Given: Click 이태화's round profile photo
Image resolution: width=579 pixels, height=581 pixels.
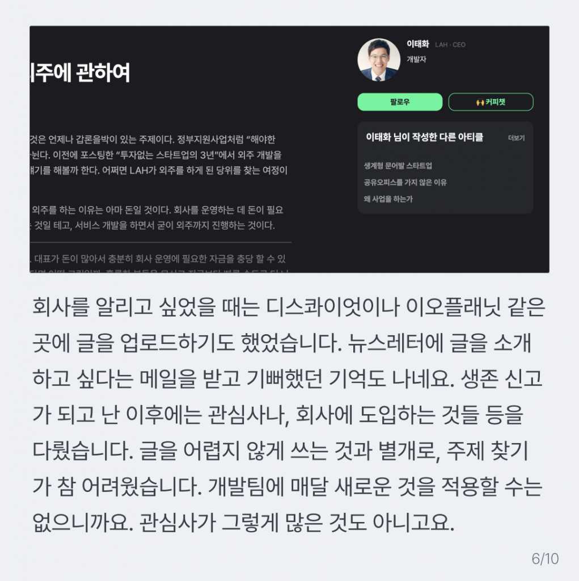Looking at the screenshot, I should (379, 60).
